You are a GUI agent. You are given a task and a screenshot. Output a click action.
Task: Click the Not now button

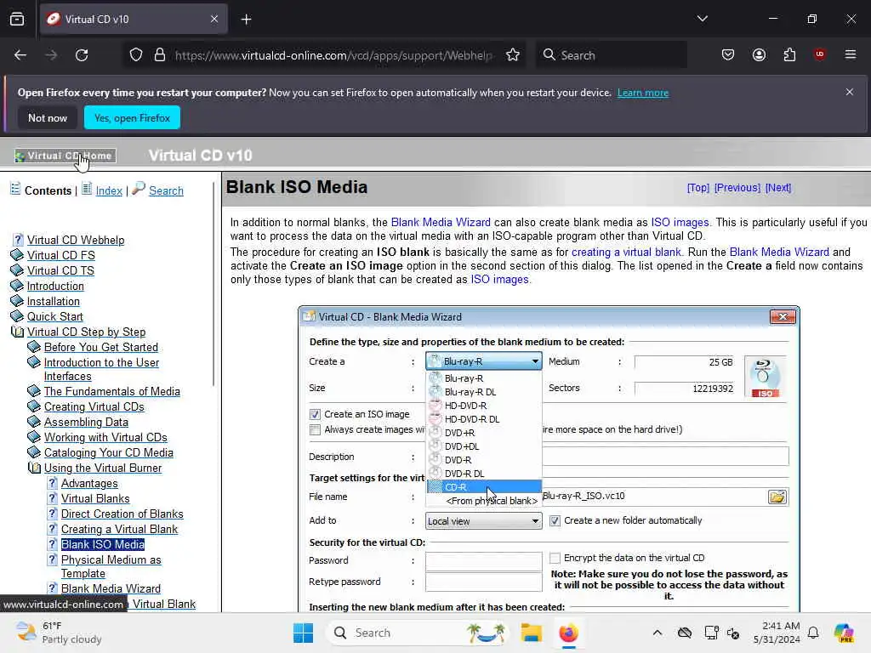tap(48, 117)
